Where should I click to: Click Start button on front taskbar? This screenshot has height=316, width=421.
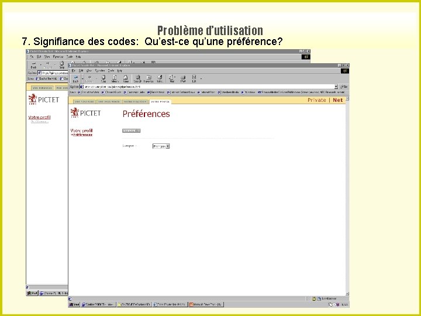pos(74,304)
